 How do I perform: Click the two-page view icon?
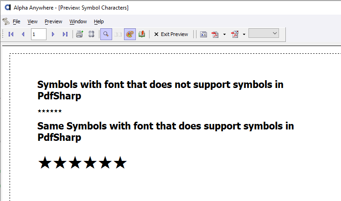(x=118, y=34)
